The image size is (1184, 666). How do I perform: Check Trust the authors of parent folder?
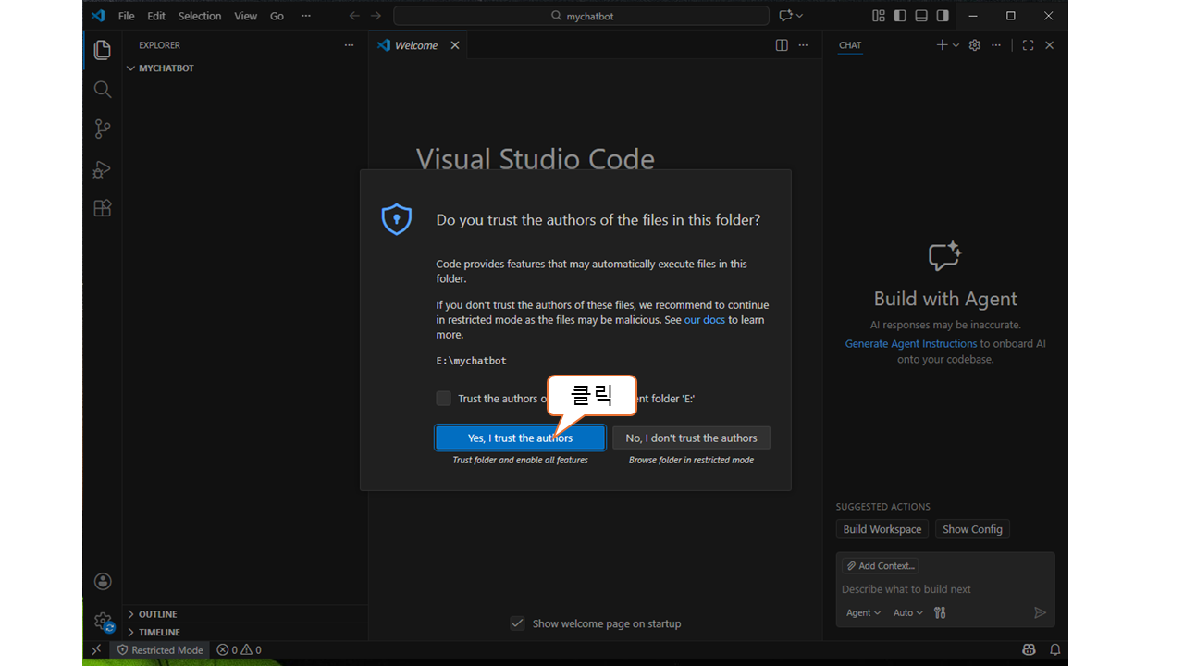tap(444, 399)
